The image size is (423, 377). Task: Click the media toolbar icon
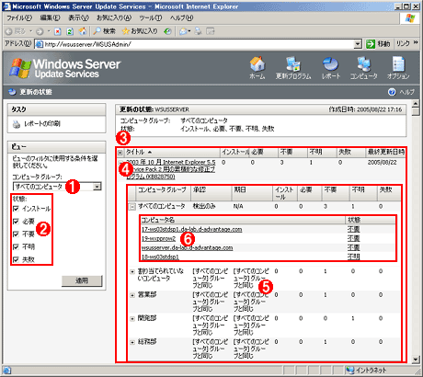point(167,31)
